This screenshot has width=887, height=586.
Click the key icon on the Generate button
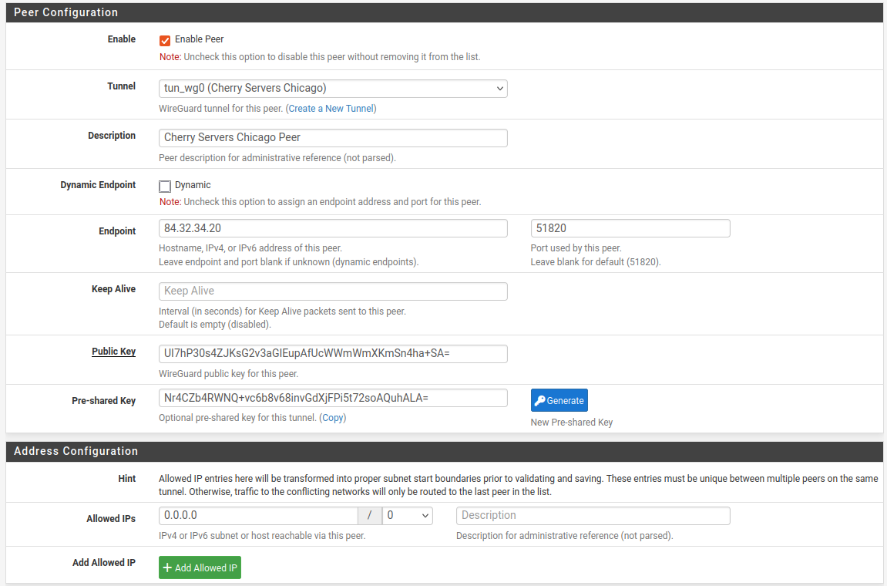pyautogui.click(x=539, y=401)
